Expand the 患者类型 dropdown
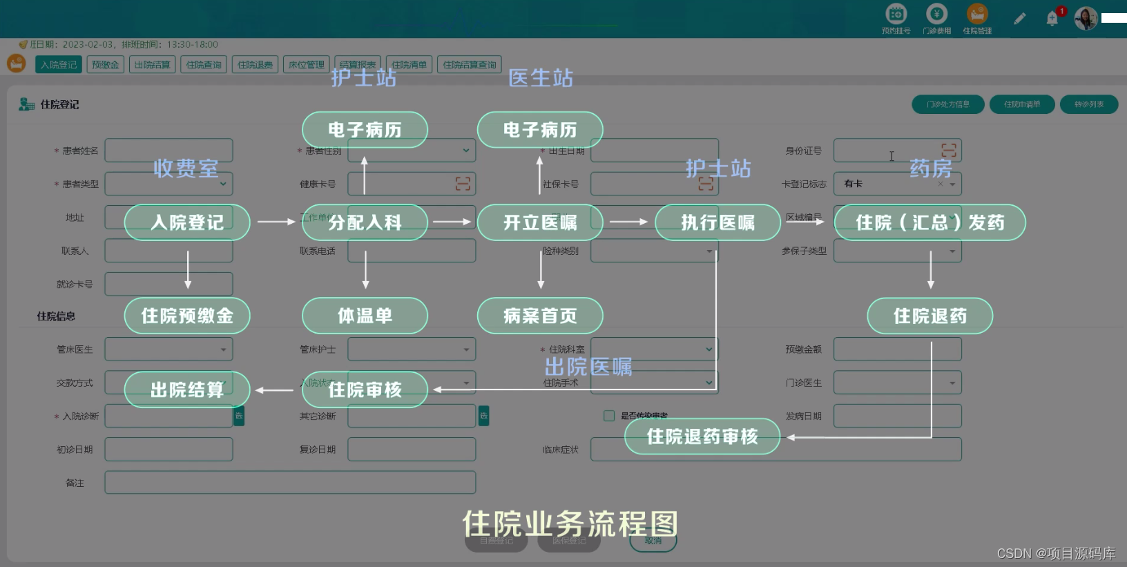 pos(223,184)
